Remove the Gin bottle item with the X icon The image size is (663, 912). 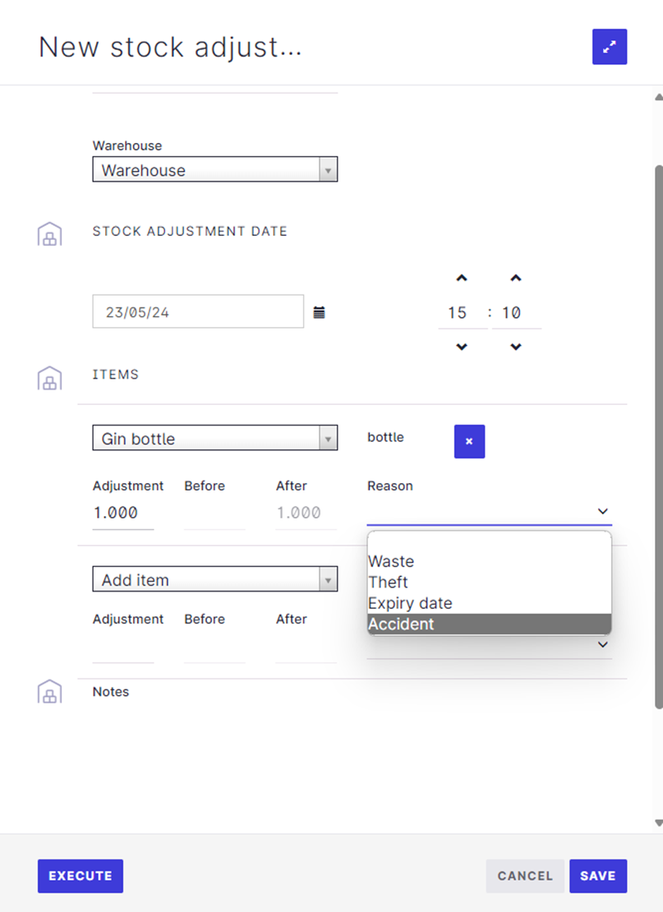point(469,441)
